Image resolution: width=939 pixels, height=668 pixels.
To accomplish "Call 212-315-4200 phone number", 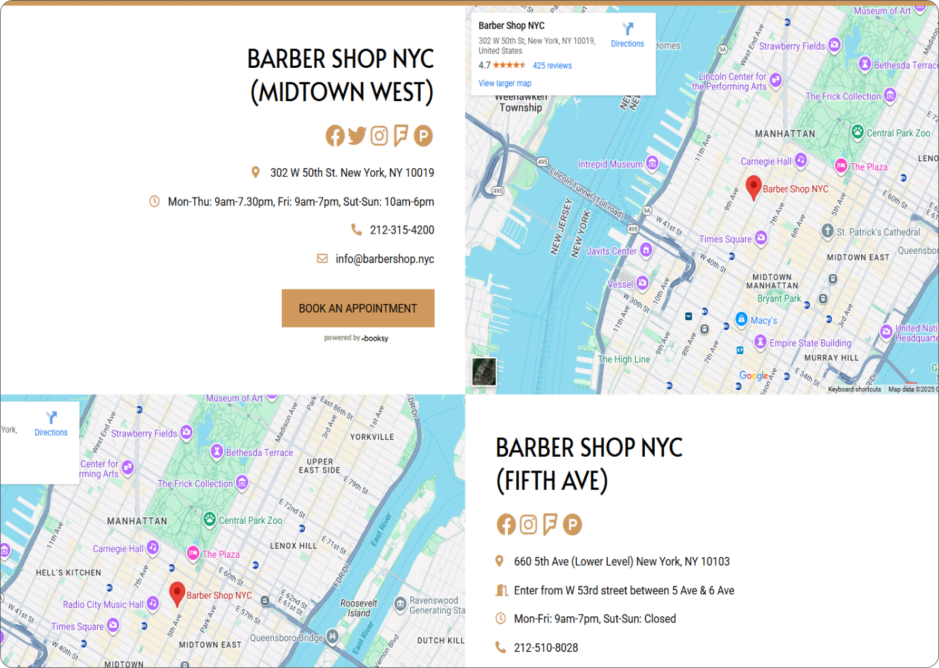I will pos(402,230).
